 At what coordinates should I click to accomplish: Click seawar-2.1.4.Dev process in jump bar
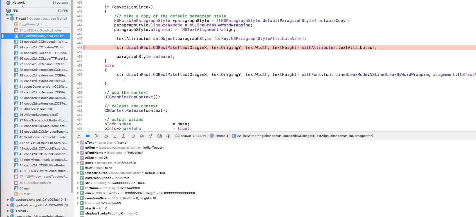pyautogui.click(x=191, y=136)
